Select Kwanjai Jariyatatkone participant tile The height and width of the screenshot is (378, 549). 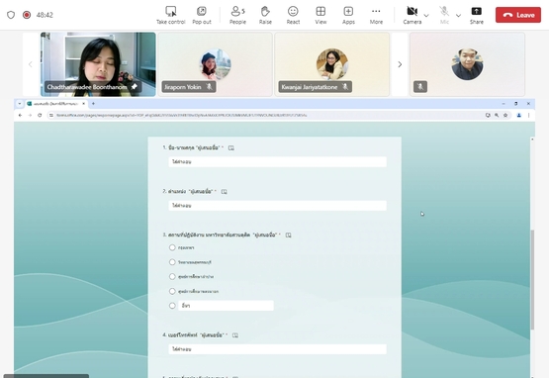point(332,64)
